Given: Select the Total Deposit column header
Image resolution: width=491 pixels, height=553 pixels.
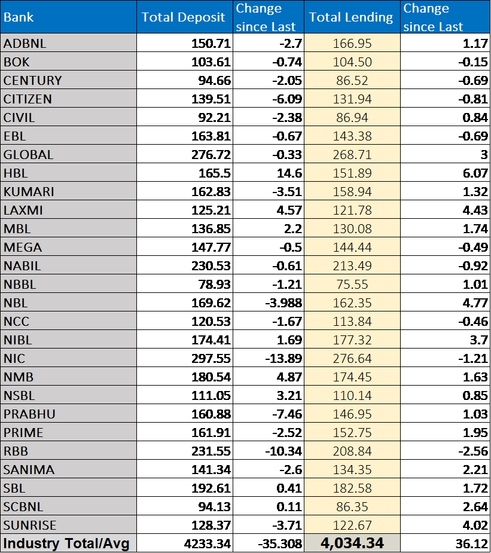Looking at the screenshot, I should 184,17.
